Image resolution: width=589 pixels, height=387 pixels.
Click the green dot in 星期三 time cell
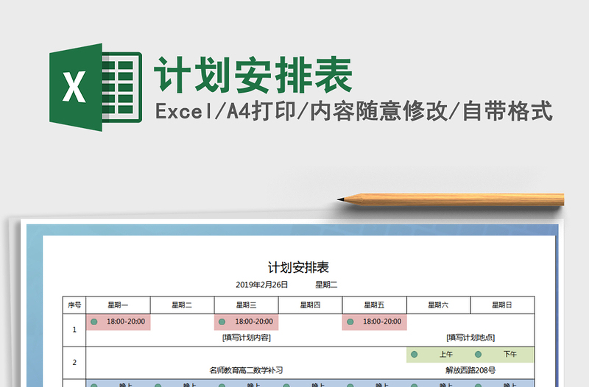point(222,322)
